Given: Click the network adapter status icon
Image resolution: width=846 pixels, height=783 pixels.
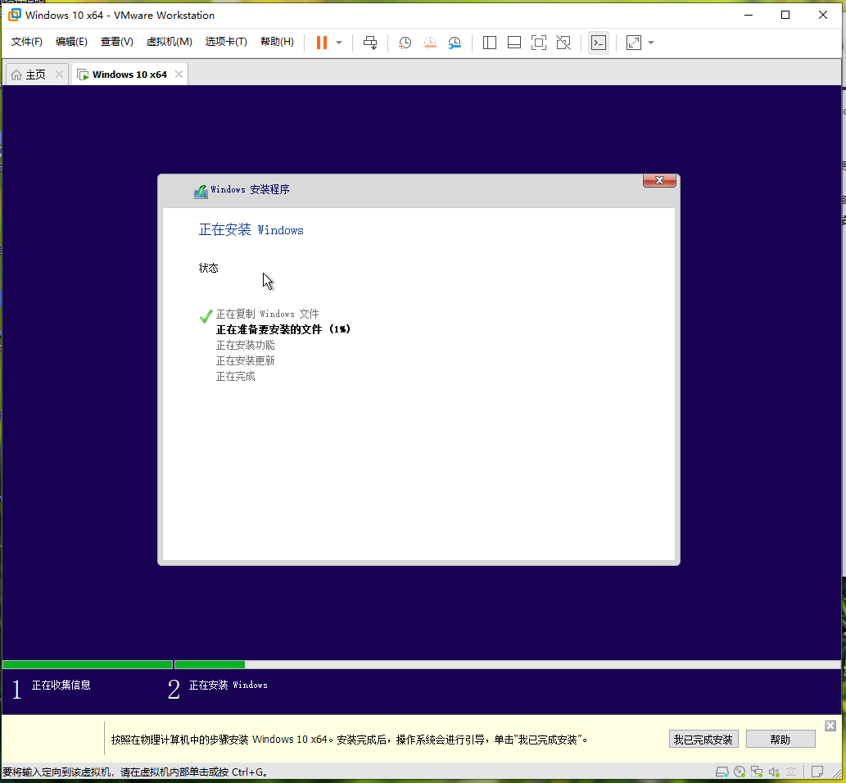Looking at the screenshot, I should pyautogui.click(x=757, y=772).
